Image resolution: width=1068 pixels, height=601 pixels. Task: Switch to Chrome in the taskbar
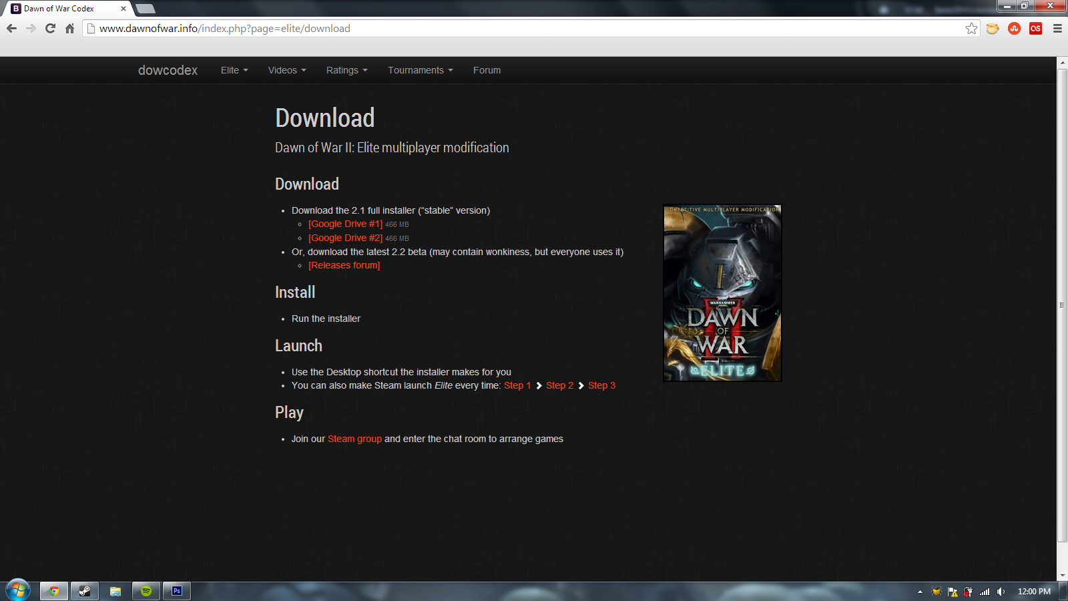tap(54, 591)
